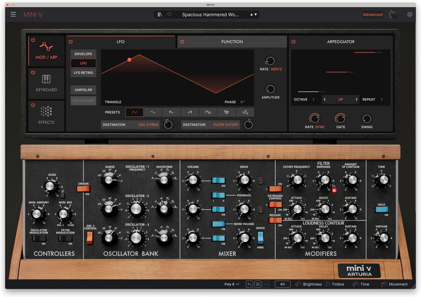Toggle Filter Modulation switch
The image size is (421, 297).
[65, 239]
